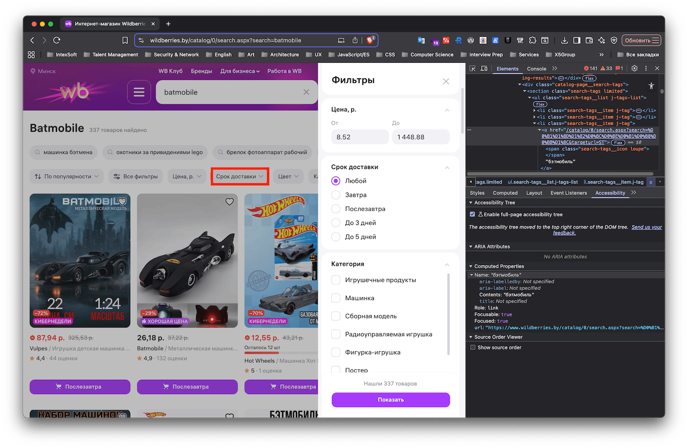The width and height of the screenshot is (688, 448).
Task: Activate the DevTools inspect element picker
Action: click(472, 69)
